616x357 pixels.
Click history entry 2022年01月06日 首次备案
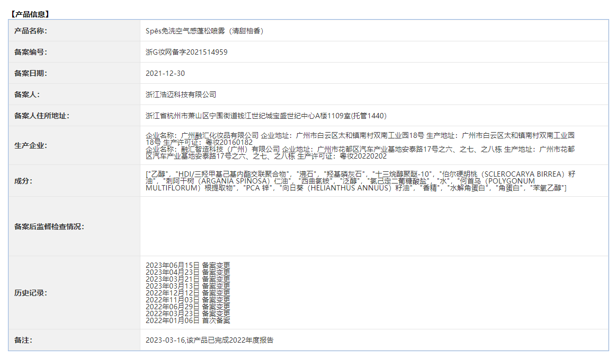click(x=188, y=320)
